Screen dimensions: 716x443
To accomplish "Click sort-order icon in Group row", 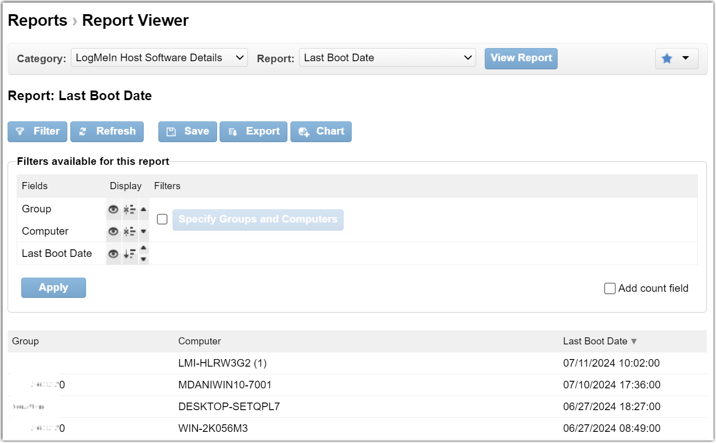I will (130, 209).
